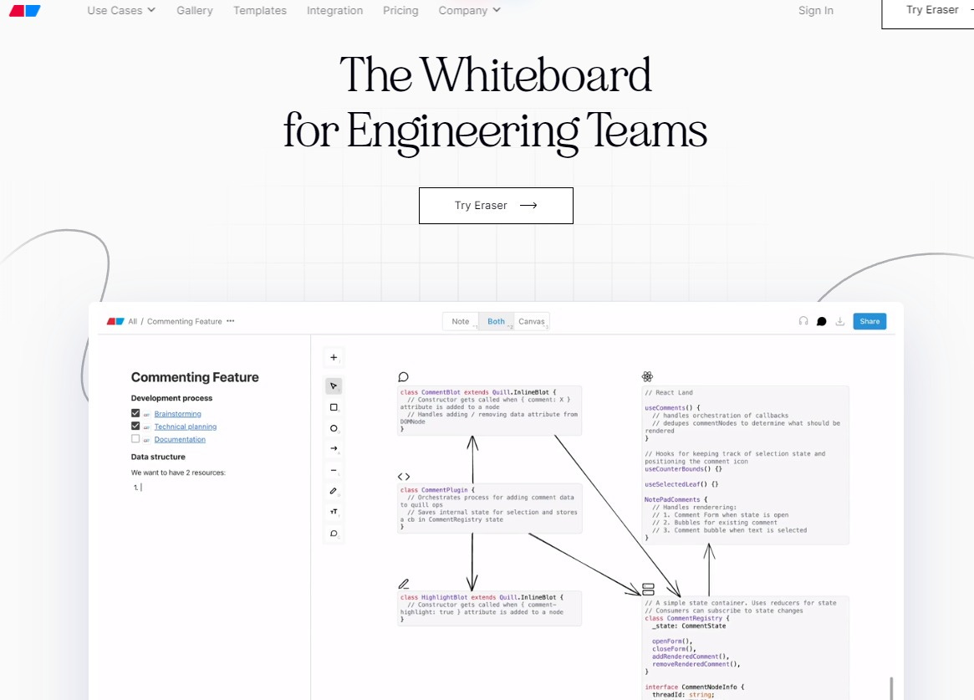Open the Templates page
Viewport: 974px width, 700px height.
point(260,11)
